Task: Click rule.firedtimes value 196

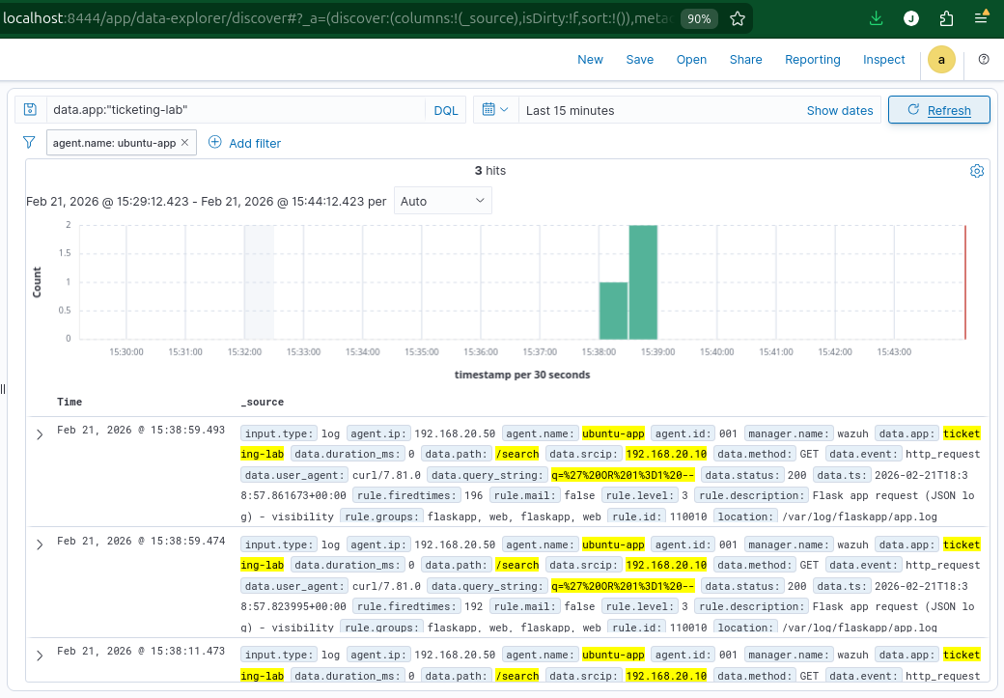Action: (x=473, y=495)
